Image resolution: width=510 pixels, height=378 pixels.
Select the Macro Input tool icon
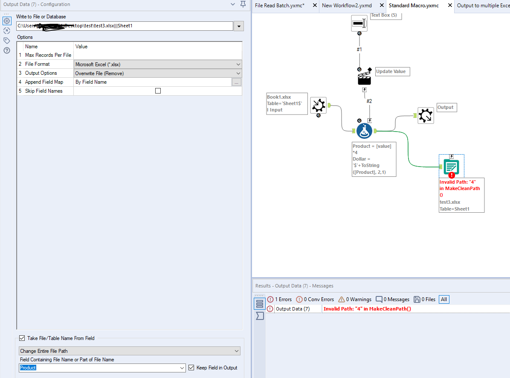(x=319, y=105)
